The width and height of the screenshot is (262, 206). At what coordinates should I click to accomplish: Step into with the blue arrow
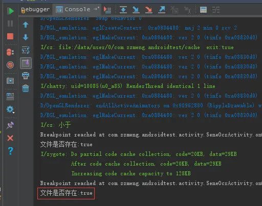(x=136, y=10)
